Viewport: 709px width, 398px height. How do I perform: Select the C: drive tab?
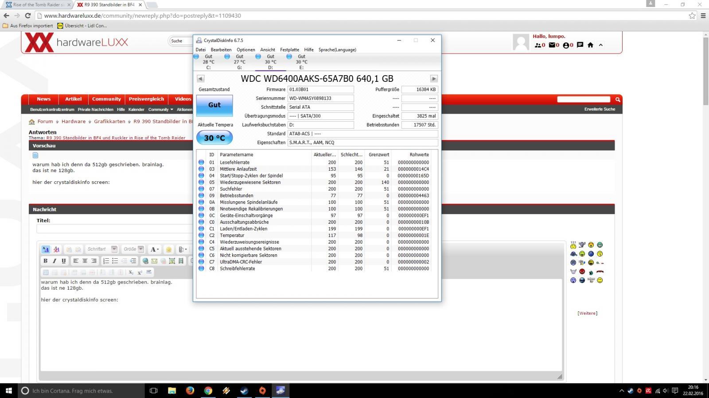pos(208,62)
